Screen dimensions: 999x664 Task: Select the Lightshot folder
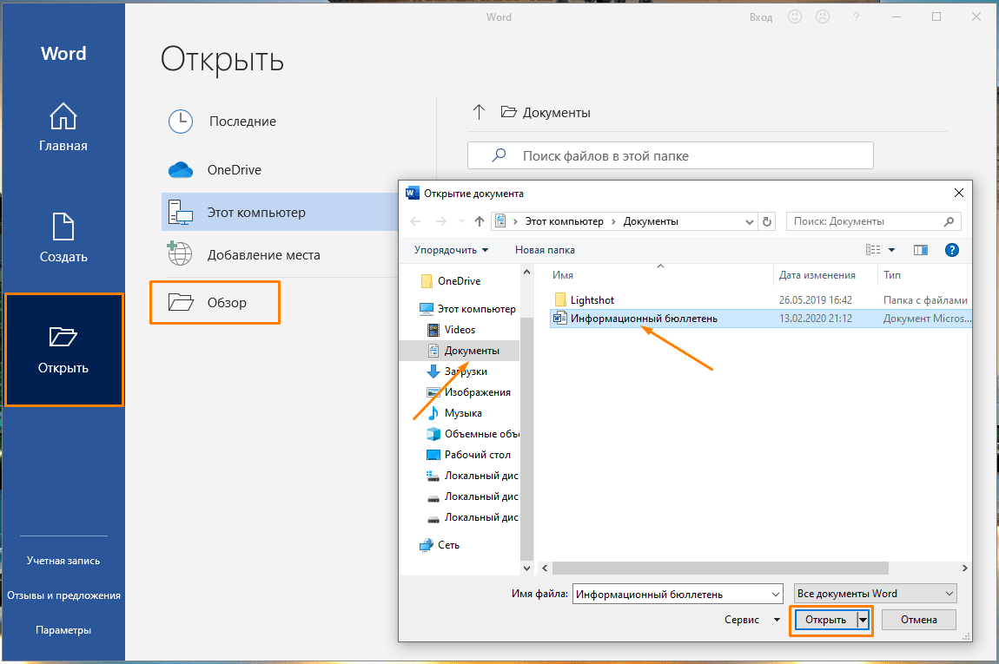[592, 299]
